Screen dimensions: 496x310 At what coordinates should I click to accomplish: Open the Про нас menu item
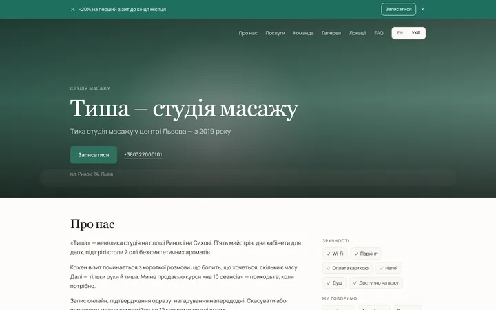point(248,33)
